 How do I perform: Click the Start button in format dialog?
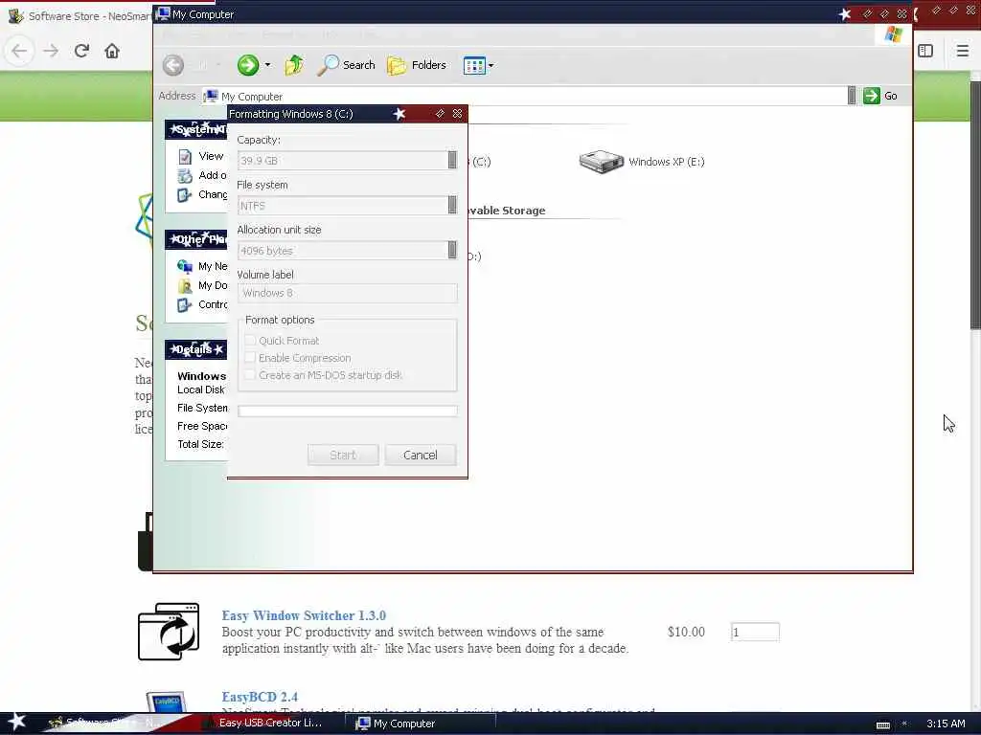(343, 455)
